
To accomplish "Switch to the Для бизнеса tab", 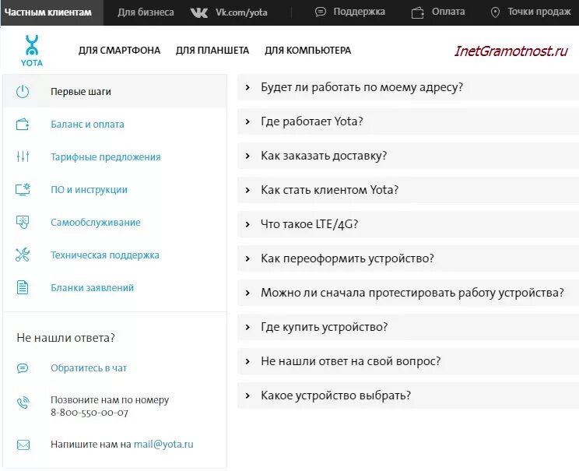I will coord(146,12).
